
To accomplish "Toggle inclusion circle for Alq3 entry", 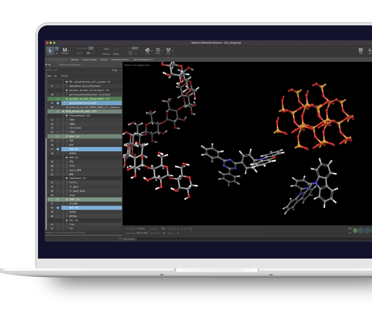I will [x=58, y=195].
